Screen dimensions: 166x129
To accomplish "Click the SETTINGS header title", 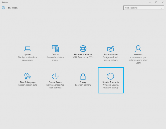I will coord(13,8).
